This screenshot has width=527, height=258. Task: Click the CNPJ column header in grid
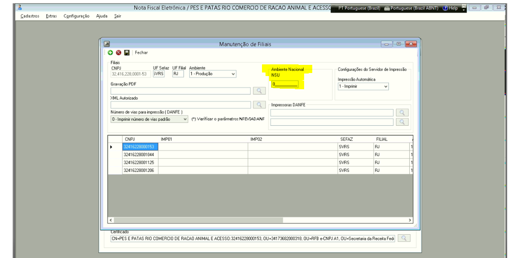[140, 139]
